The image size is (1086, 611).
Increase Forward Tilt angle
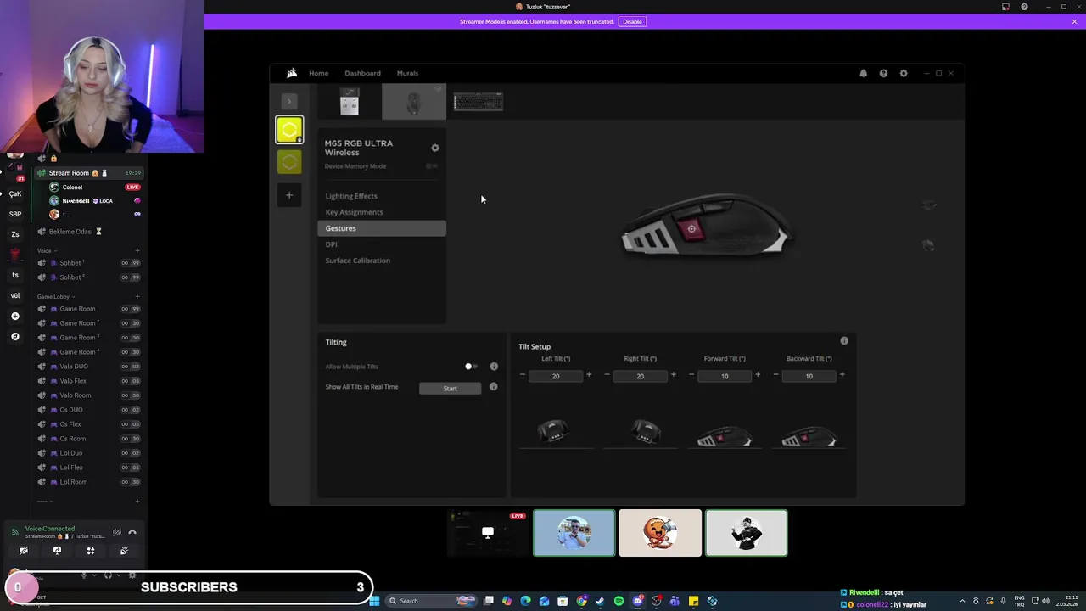pos(758,375)
